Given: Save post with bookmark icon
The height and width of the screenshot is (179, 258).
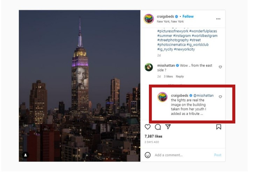Looking at the screenshot, I should point(218,127).
